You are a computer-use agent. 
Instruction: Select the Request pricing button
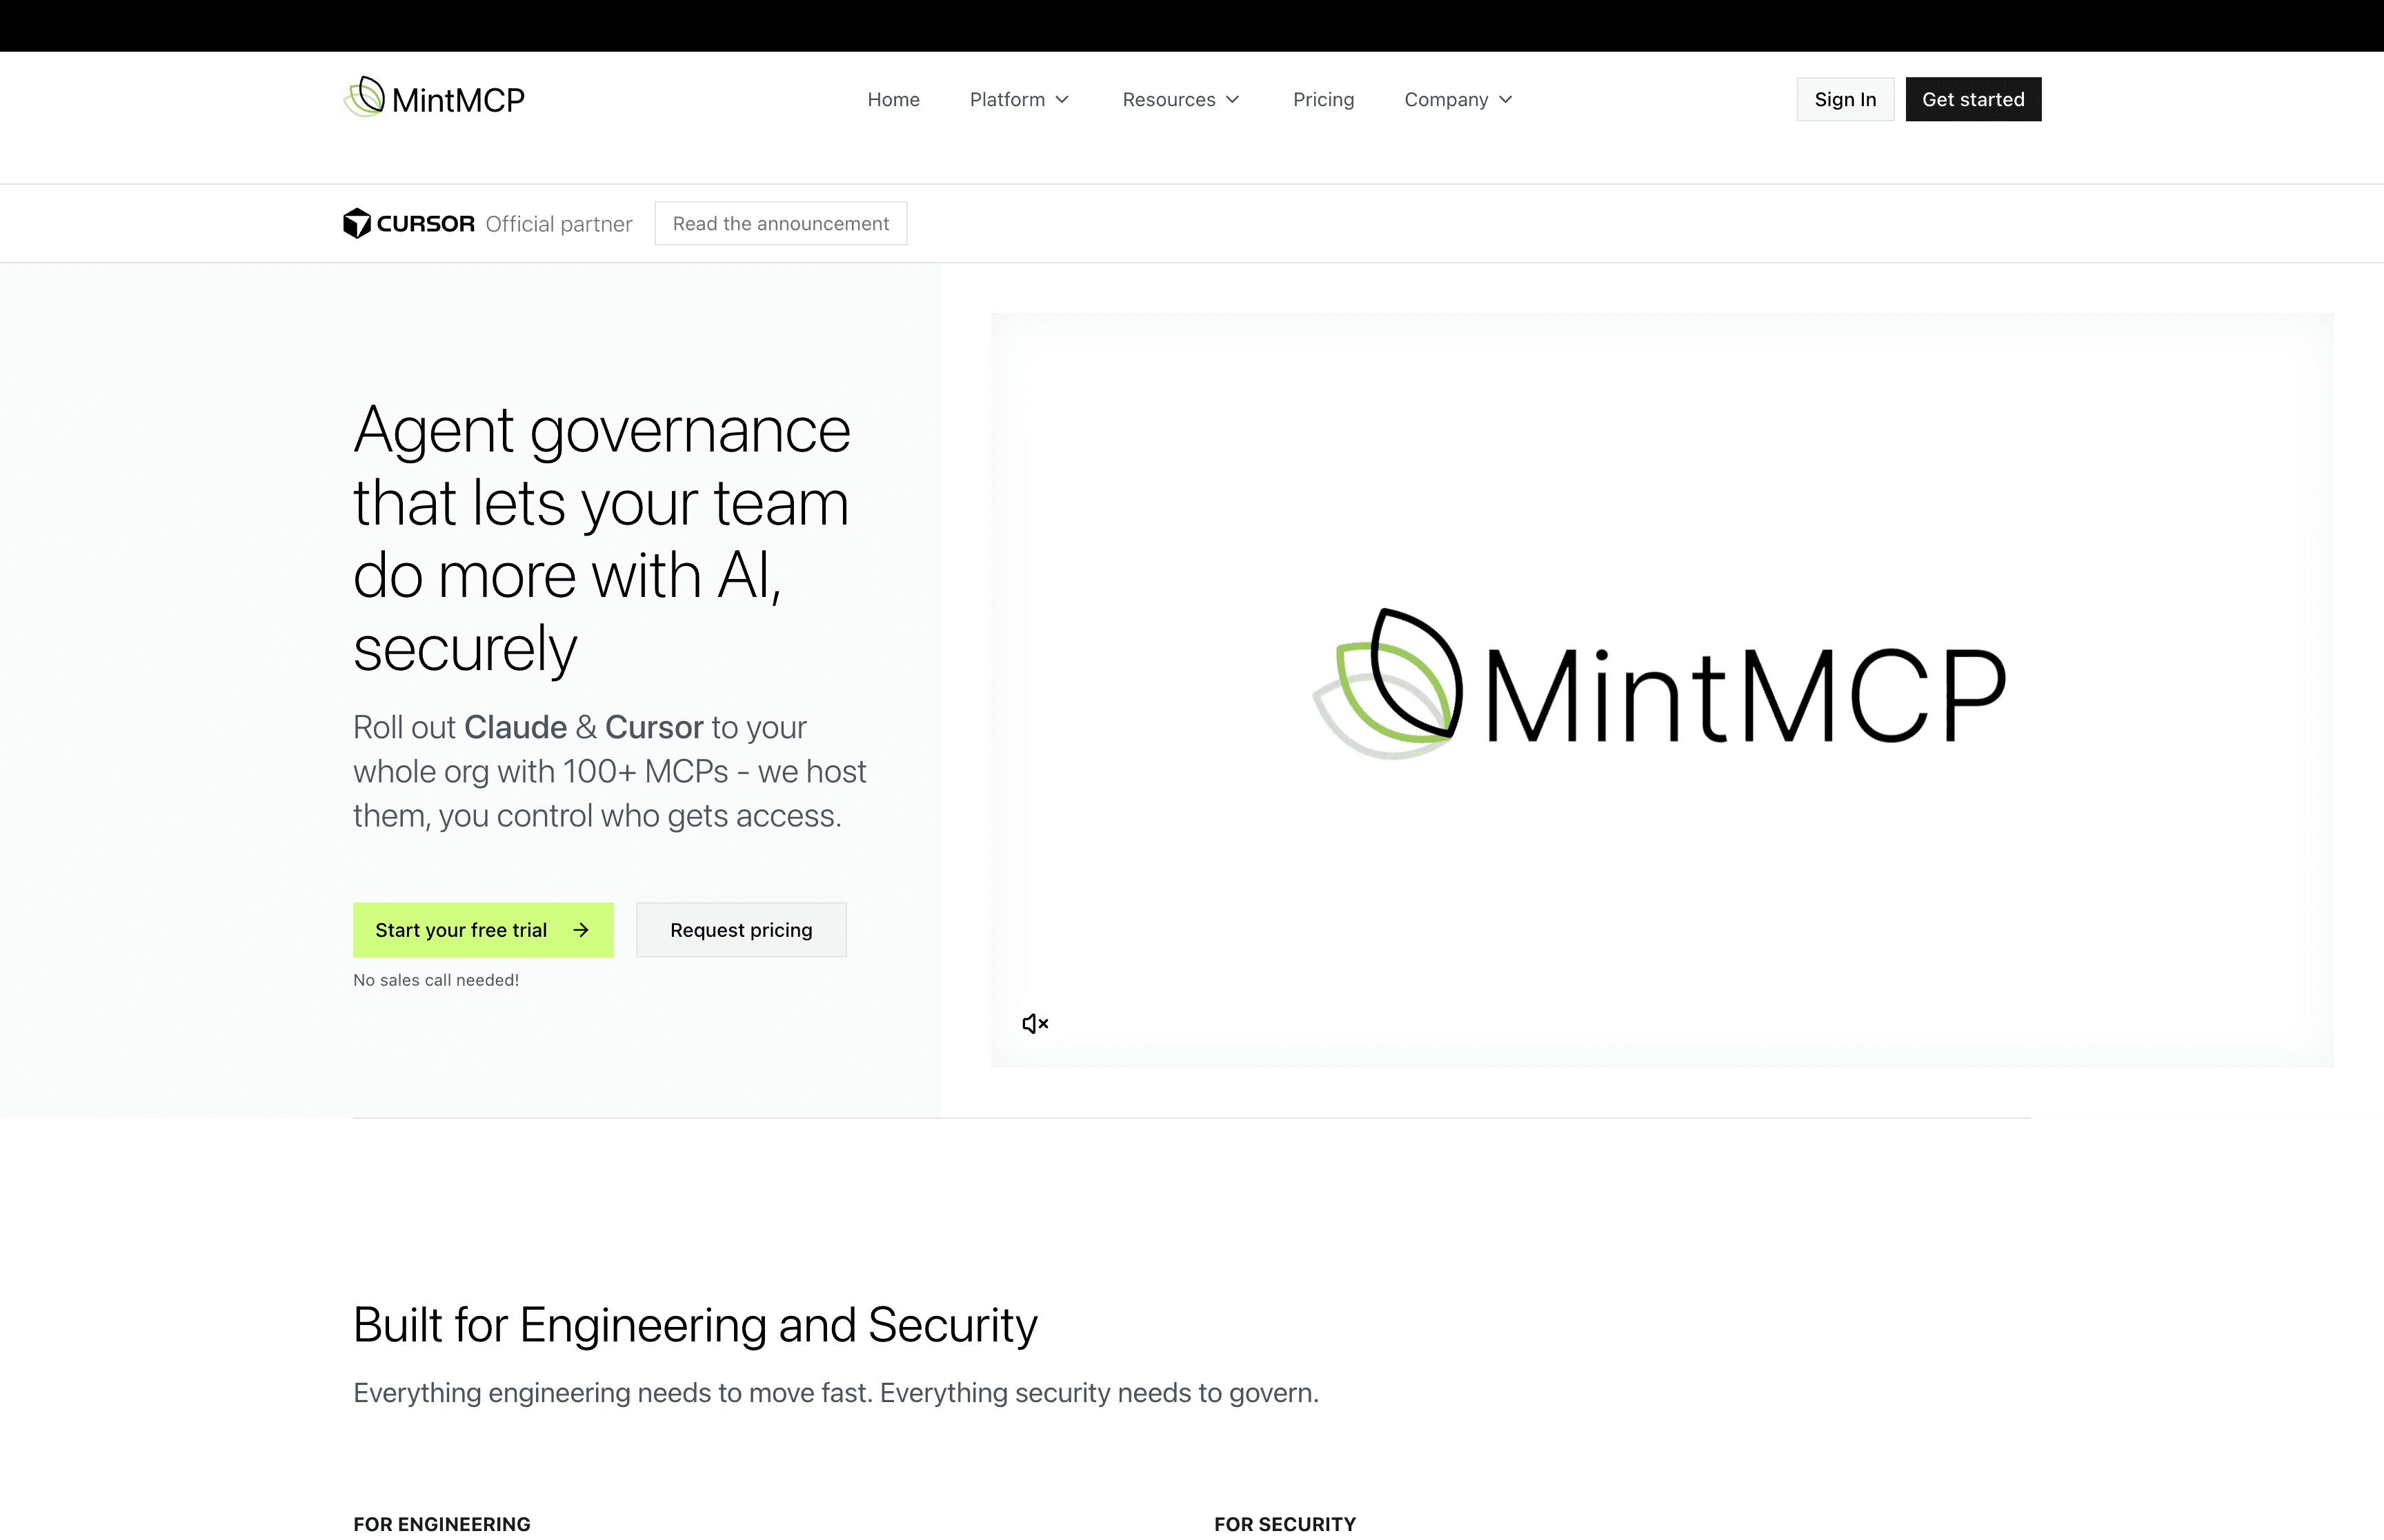740,930
